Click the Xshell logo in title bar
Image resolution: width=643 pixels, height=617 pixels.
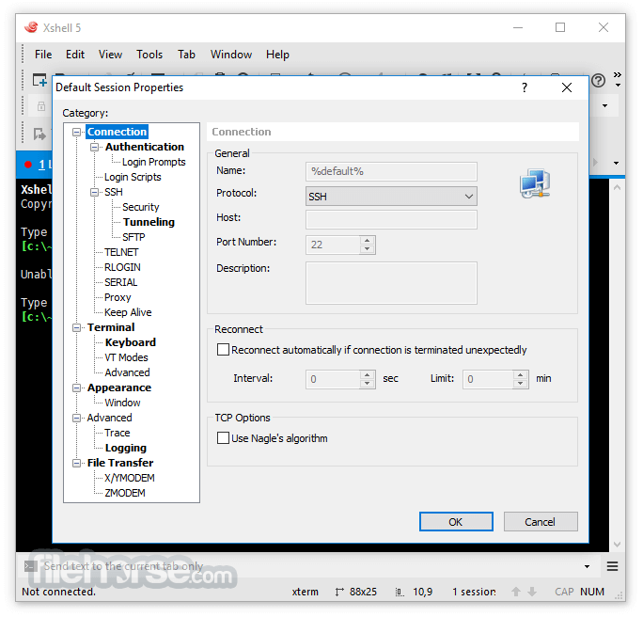pyautogui.click(x=31, y=27)
